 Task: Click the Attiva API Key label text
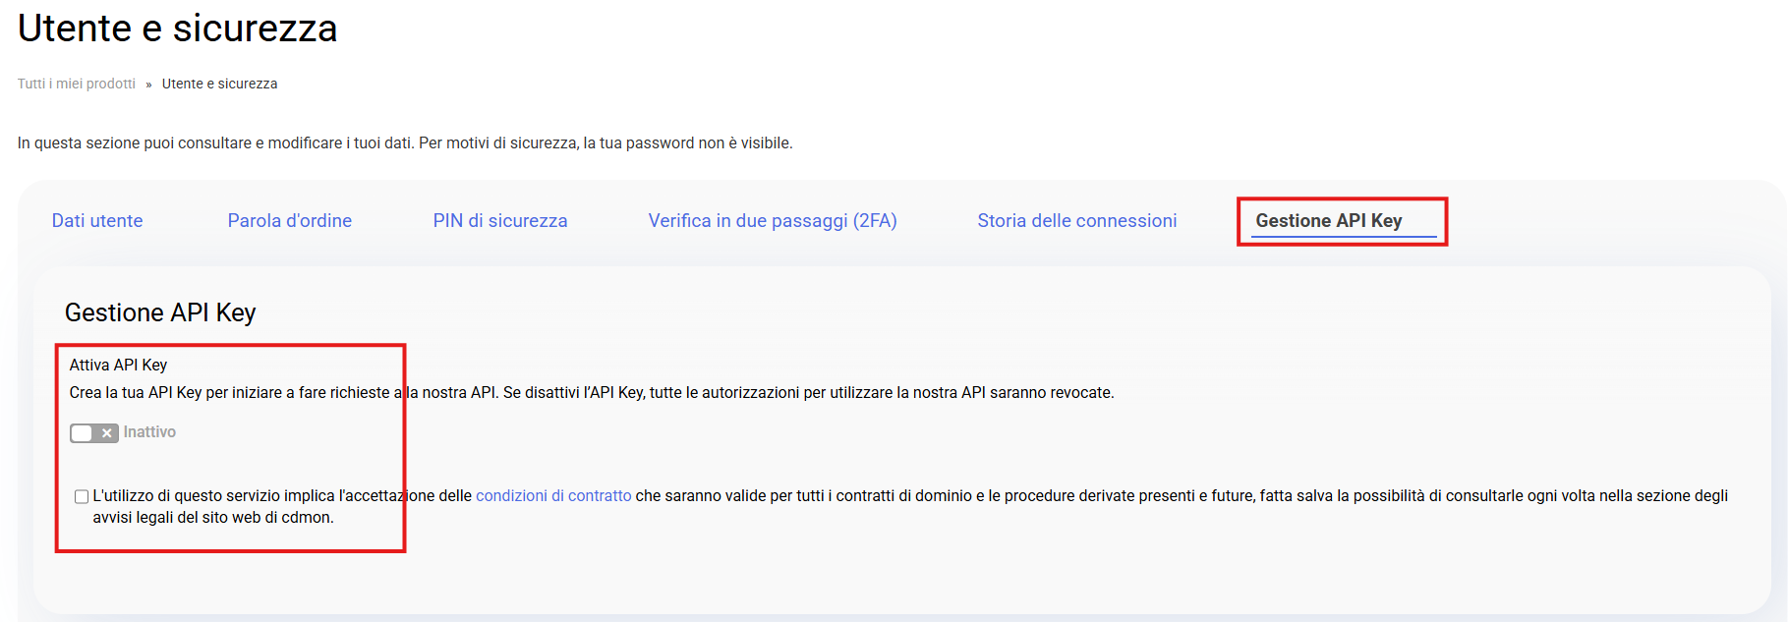click(x=118, y=366)
